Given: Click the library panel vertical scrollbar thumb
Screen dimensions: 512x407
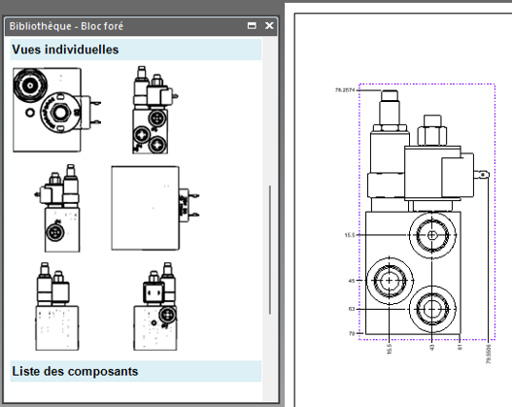Looking at the screenshot, I should tap(270, 250).
